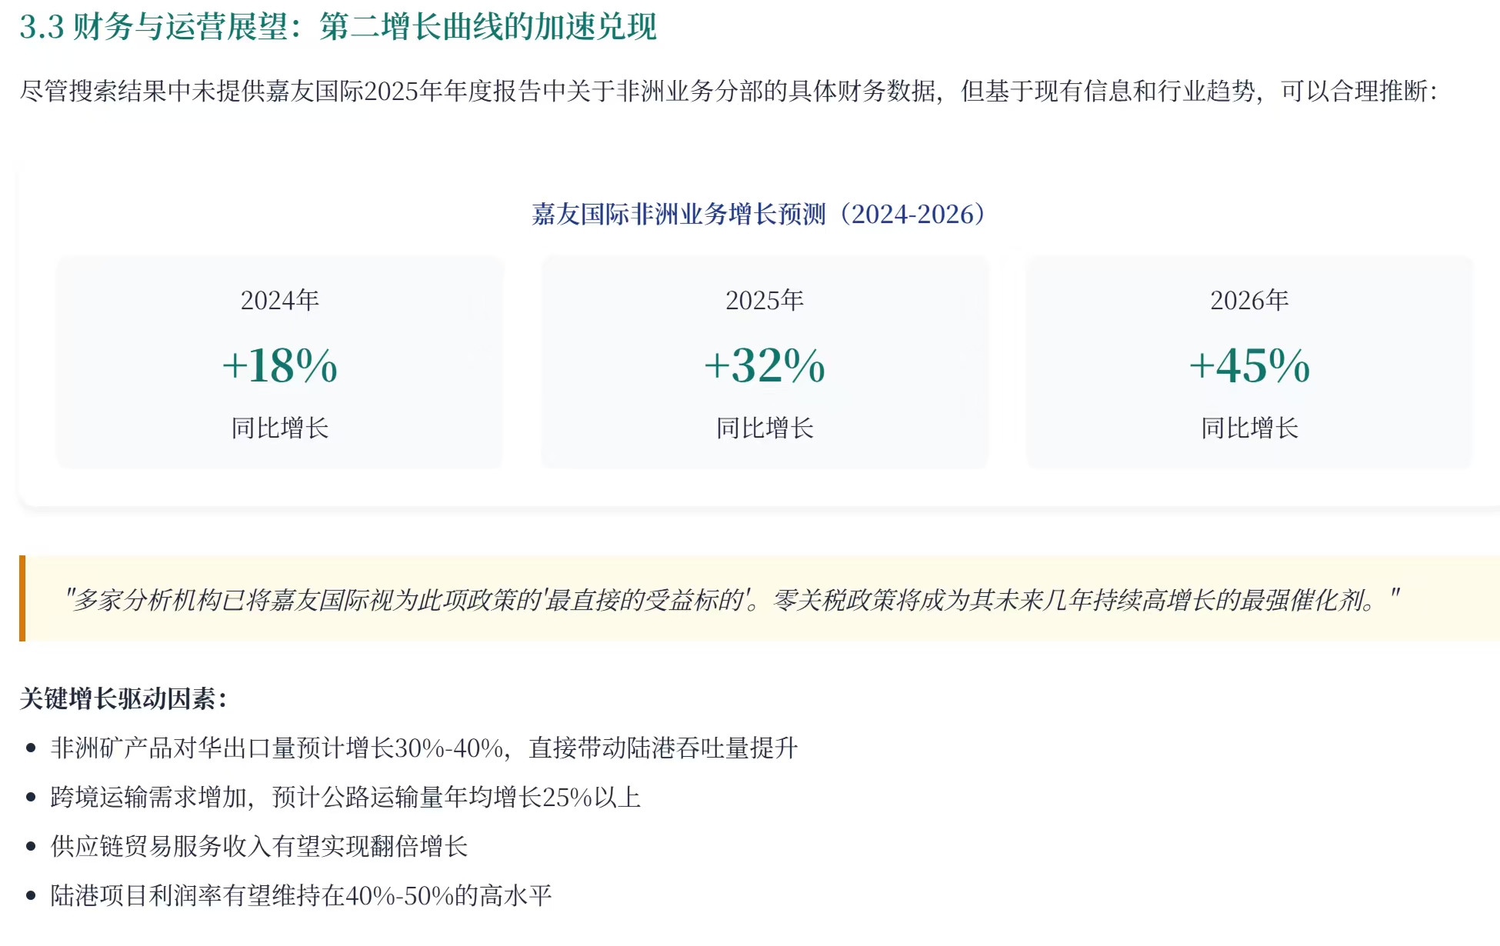Click the +45% growth figure

tap(1249, 365)
